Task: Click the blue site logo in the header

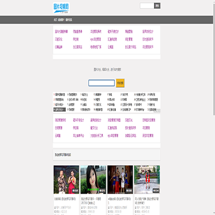Action: pos(62,8)
